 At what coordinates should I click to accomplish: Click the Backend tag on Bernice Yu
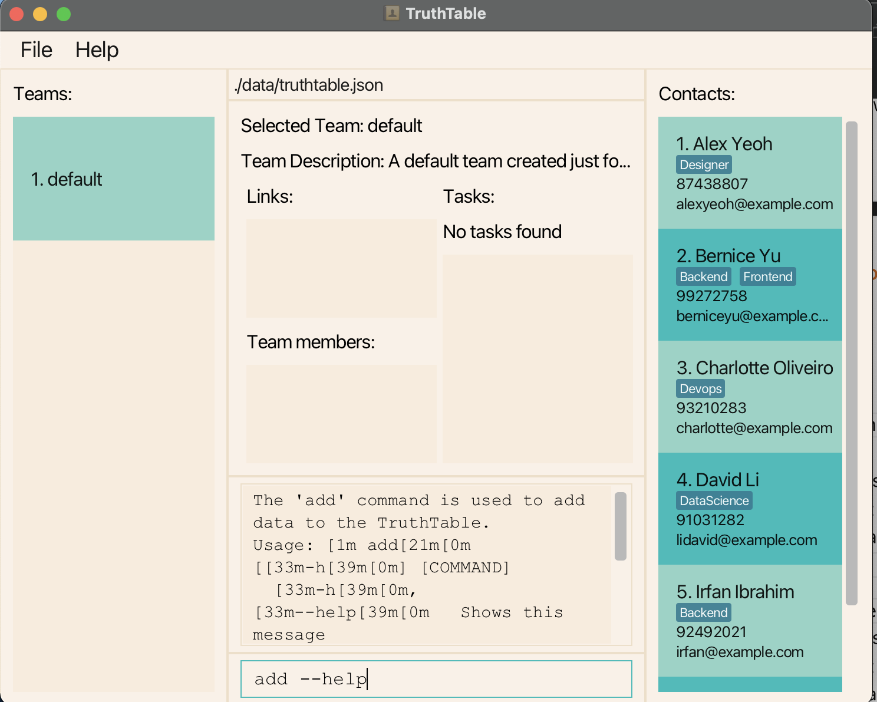(x=704, y=277)
